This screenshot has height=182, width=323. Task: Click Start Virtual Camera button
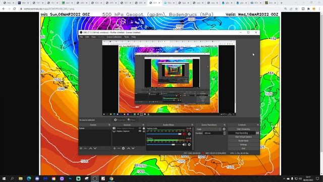pyautogui.click(x=243, y=137)
